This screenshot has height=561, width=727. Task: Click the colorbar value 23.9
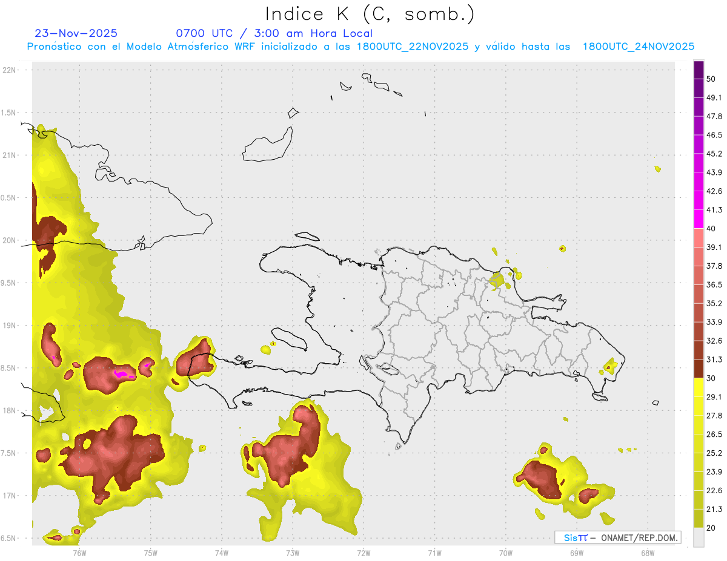[715, 472]
